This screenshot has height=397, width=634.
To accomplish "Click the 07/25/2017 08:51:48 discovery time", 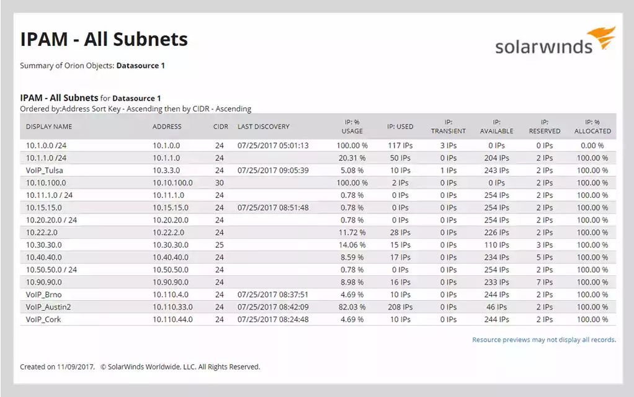I will (x=273, y=208).
